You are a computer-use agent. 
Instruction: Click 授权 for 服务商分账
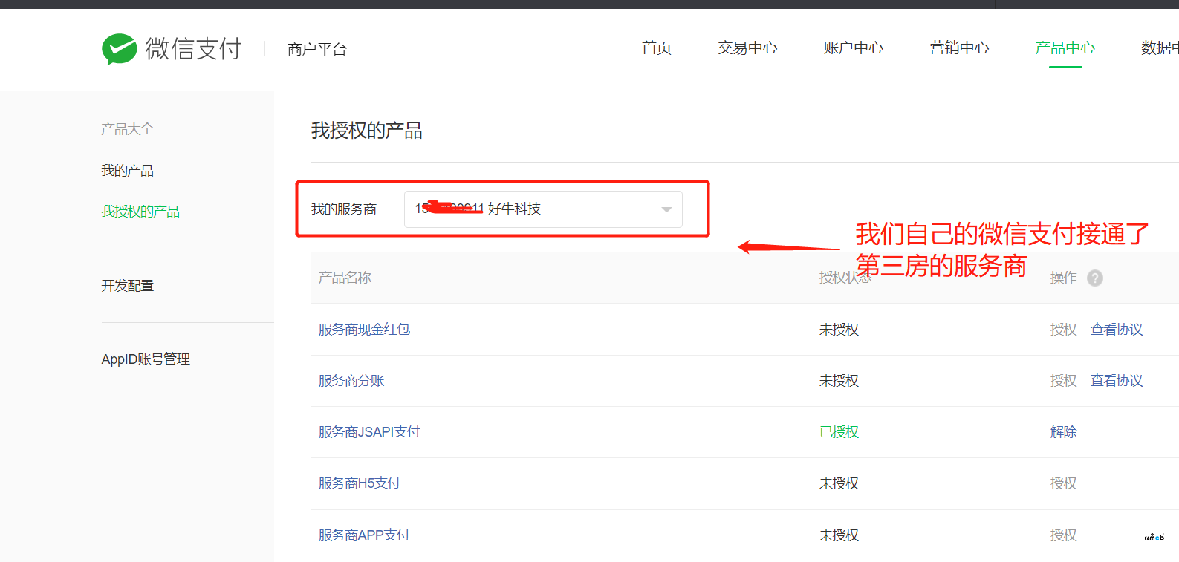tap(1063, 381)
